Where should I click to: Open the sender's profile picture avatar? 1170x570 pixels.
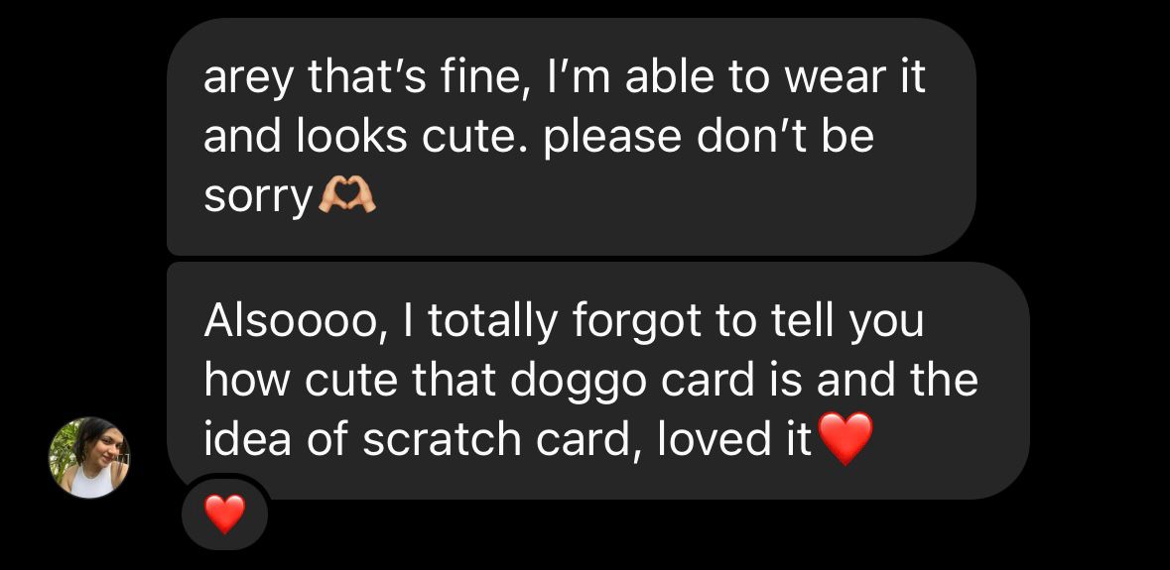[89, 458]
